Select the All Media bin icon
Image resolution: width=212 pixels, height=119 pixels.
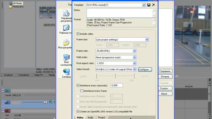point(11,3)
